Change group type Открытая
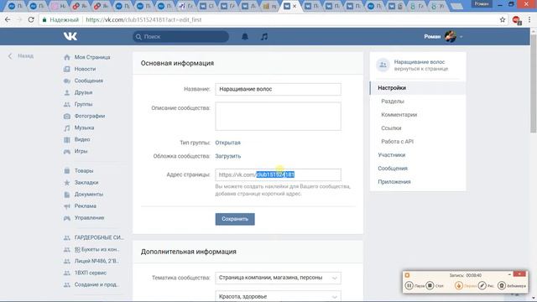Screen dimensions: 537x302 (x=227, y=143)
